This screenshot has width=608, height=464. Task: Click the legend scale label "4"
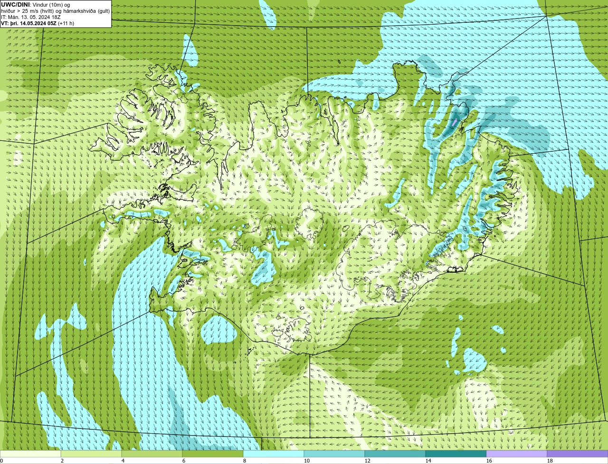tap(123, 461)
